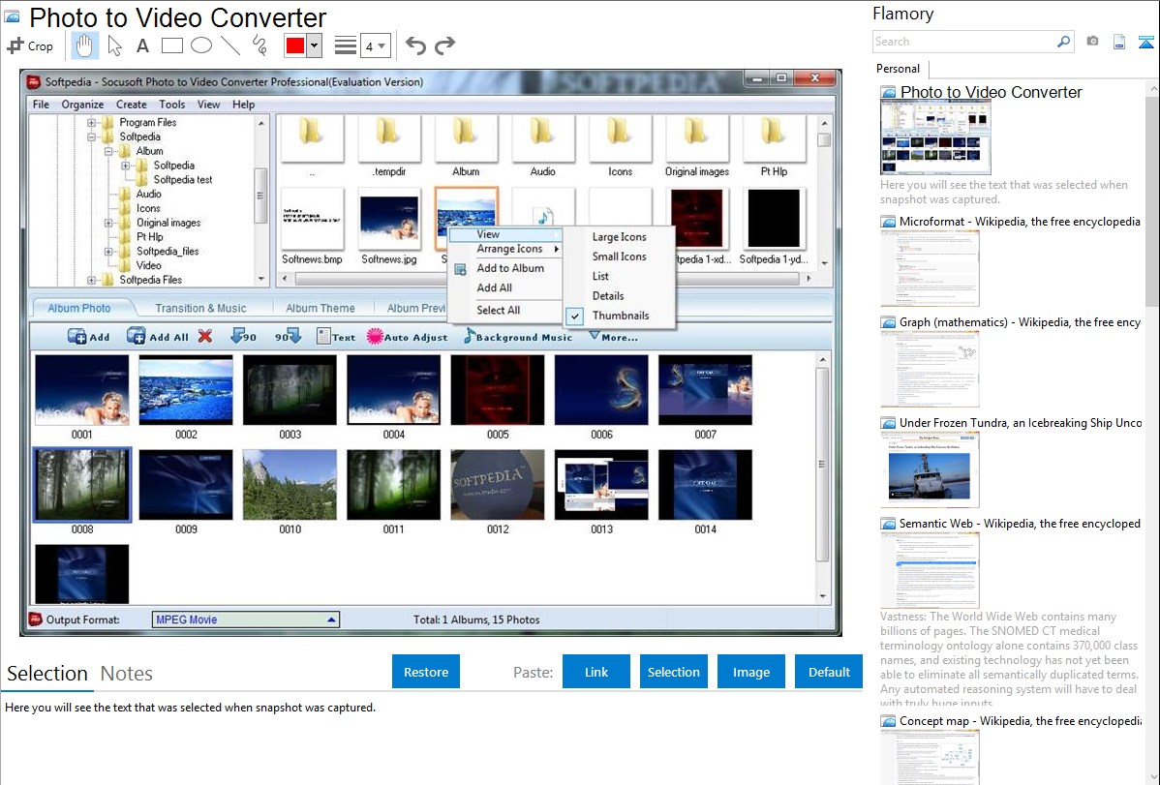Open the Arrange Icons submenu

[509, 249]
